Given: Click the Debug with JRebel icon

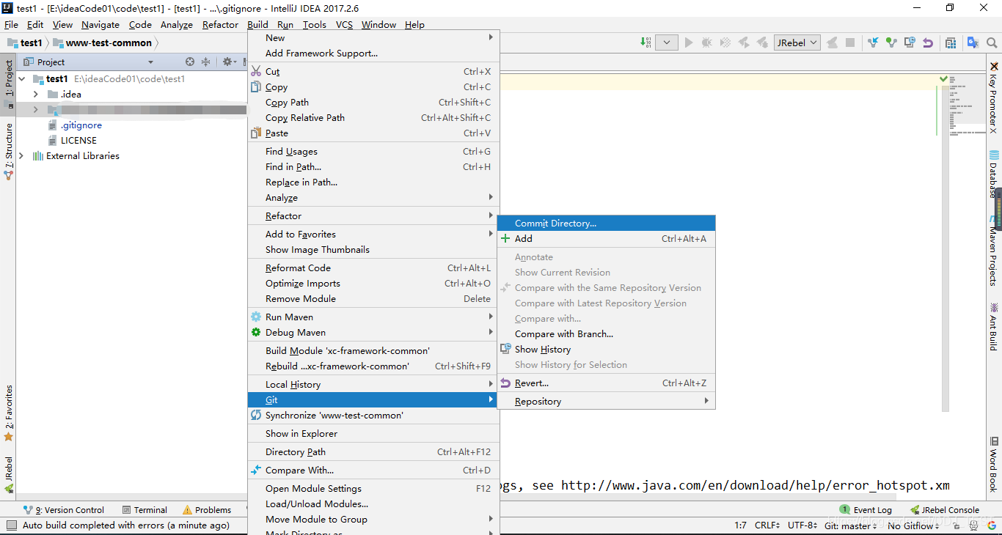Looking at the screenshot, I should pyautogui.click(x=762, y=43).
